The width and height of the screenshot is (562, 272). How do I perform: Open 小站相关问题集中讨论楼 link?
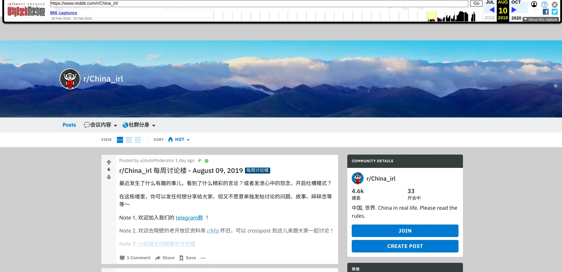(x=167, y=244)
